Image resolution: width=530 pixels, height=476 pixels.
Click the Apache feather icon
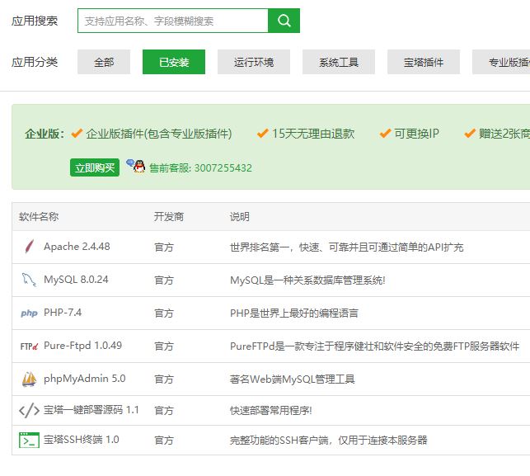pyautogui.click(x=30, y=247)
